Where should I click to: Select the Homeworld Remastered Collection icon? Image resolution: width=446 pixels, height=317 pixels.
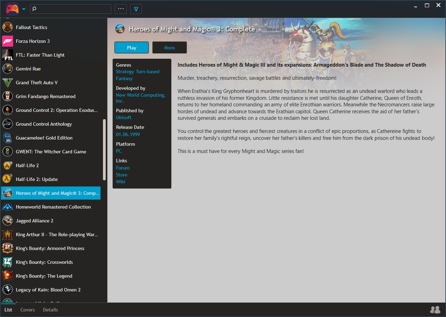coord(8,207)
